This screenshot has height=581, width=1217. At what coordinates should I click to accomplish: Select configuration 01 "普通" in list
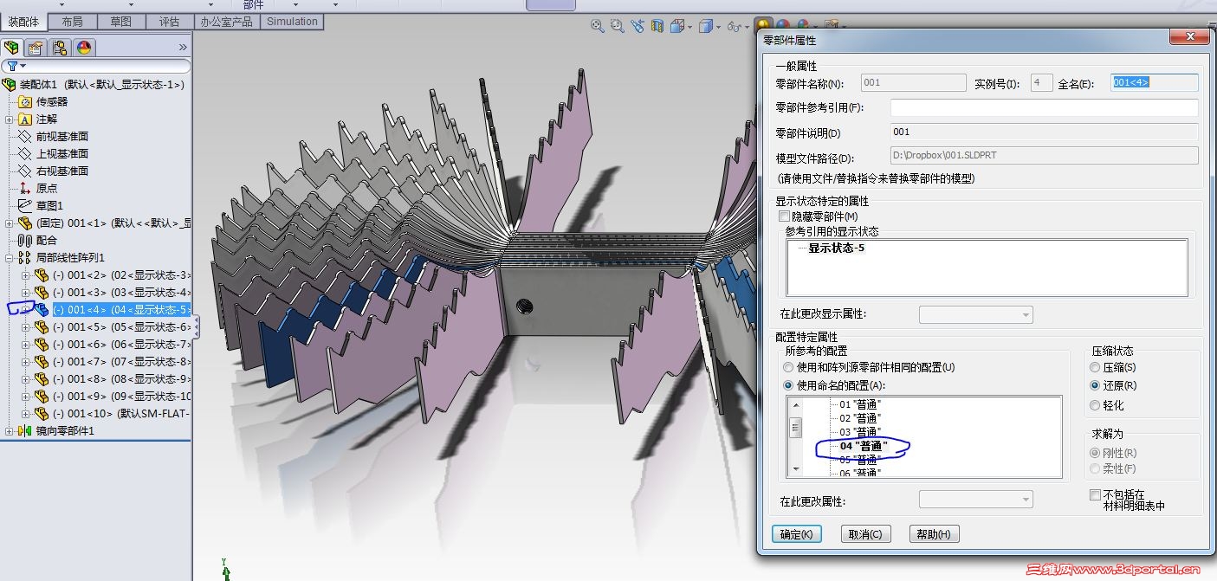pos(860,404)
